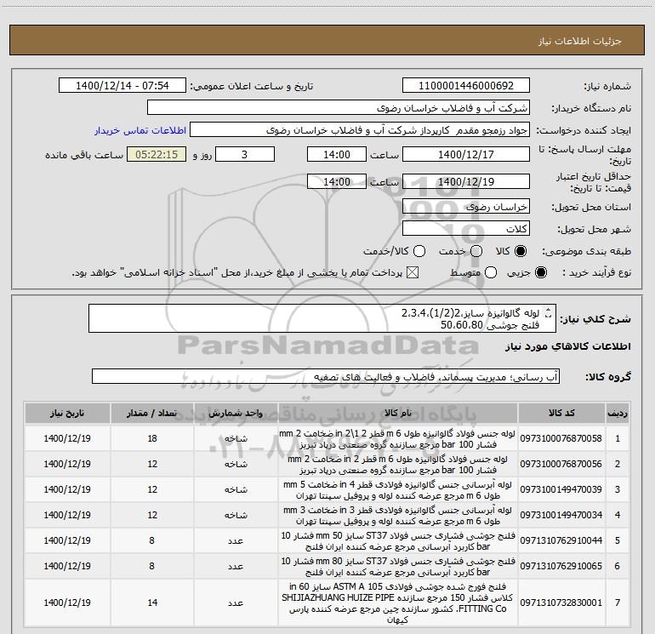
Task: Click the تاریخ نیاز column header
Action: click(67, 413)
